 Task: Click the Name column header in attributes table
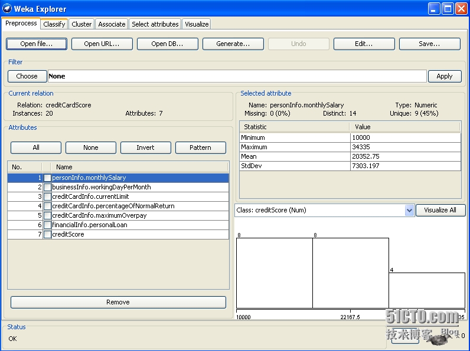pyautogui.click(x=140, y=167)
